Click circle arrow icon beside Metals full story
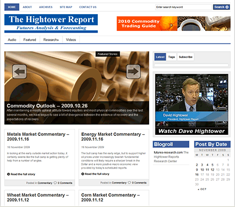This screenshot has height=207, width=235. click(8, 174)
